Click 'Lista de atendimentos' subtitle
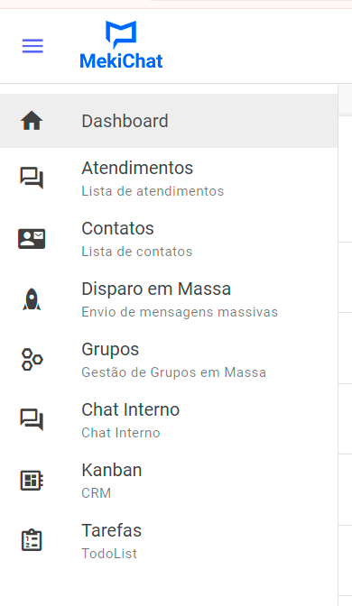This screenshot has width=352, height=606. click(153, 191)
